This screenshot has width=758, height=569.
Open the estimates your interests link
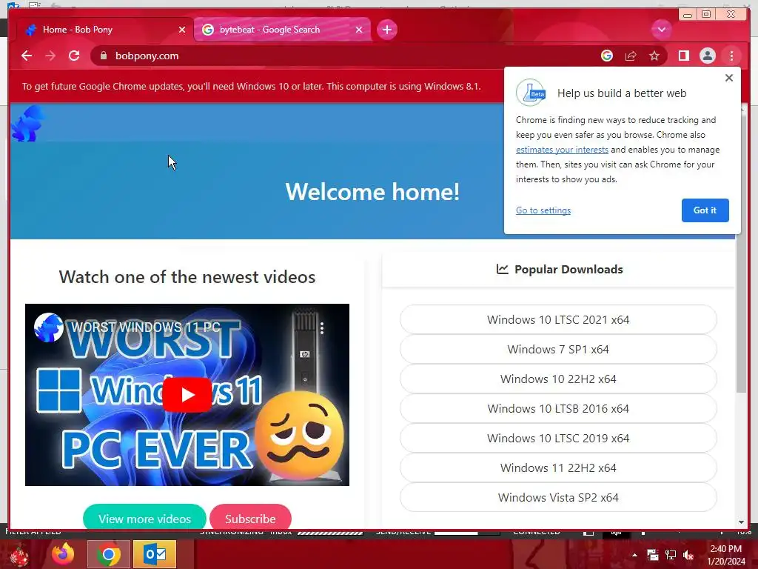562,150
